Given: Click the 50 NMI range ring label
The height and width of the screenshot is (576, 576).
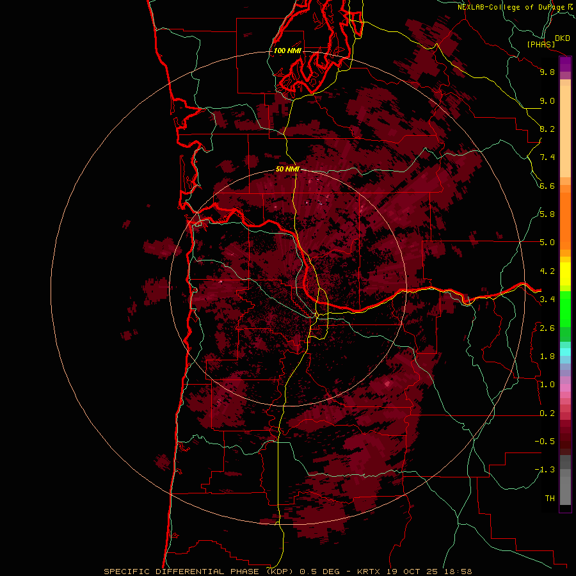Looking at the screenshot, I should [x=287, y=170].
